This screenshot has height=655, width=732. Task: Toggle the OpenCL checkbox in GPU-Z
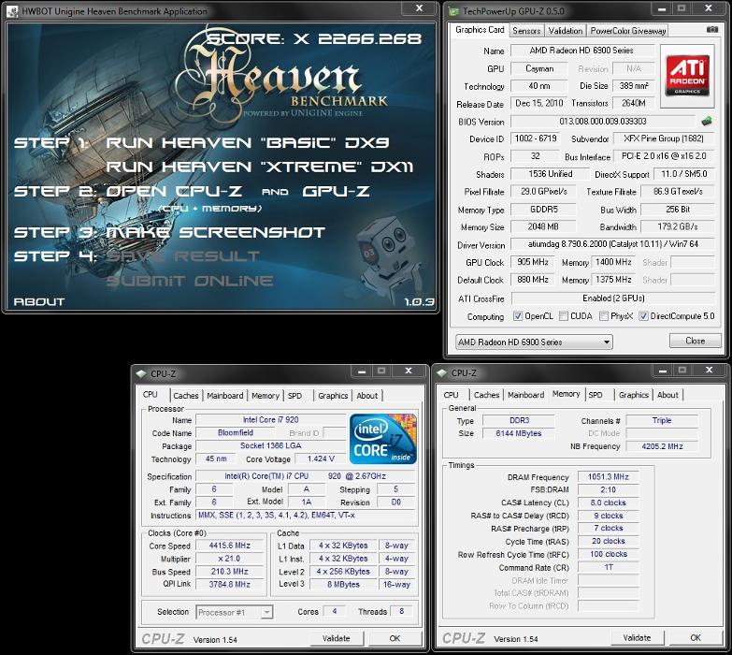[x=517, y=316]
